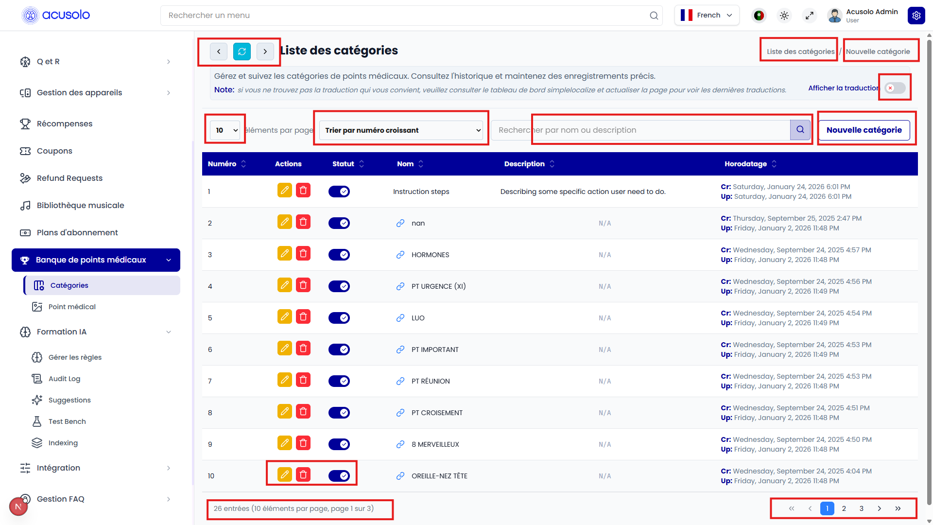Open the Liste des catégories breadcrumb link
This screenshot has height=525, width=933.
point(798,51)
